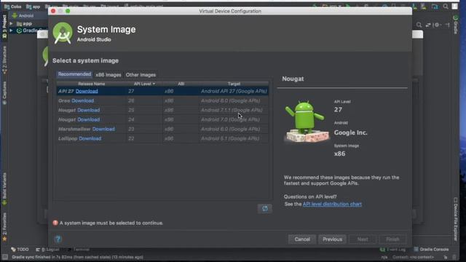Download the Lollipop system image
Image resolution: width=466 pixels, height=262 pixels.
tap(90, 139)
